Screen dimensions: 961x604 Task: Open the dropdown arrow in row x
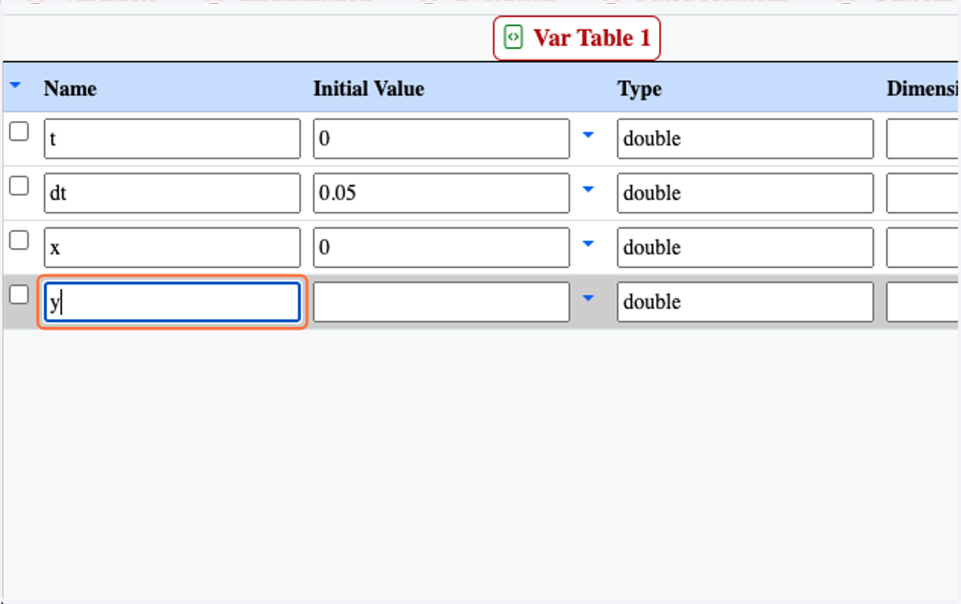click(589, 244)
